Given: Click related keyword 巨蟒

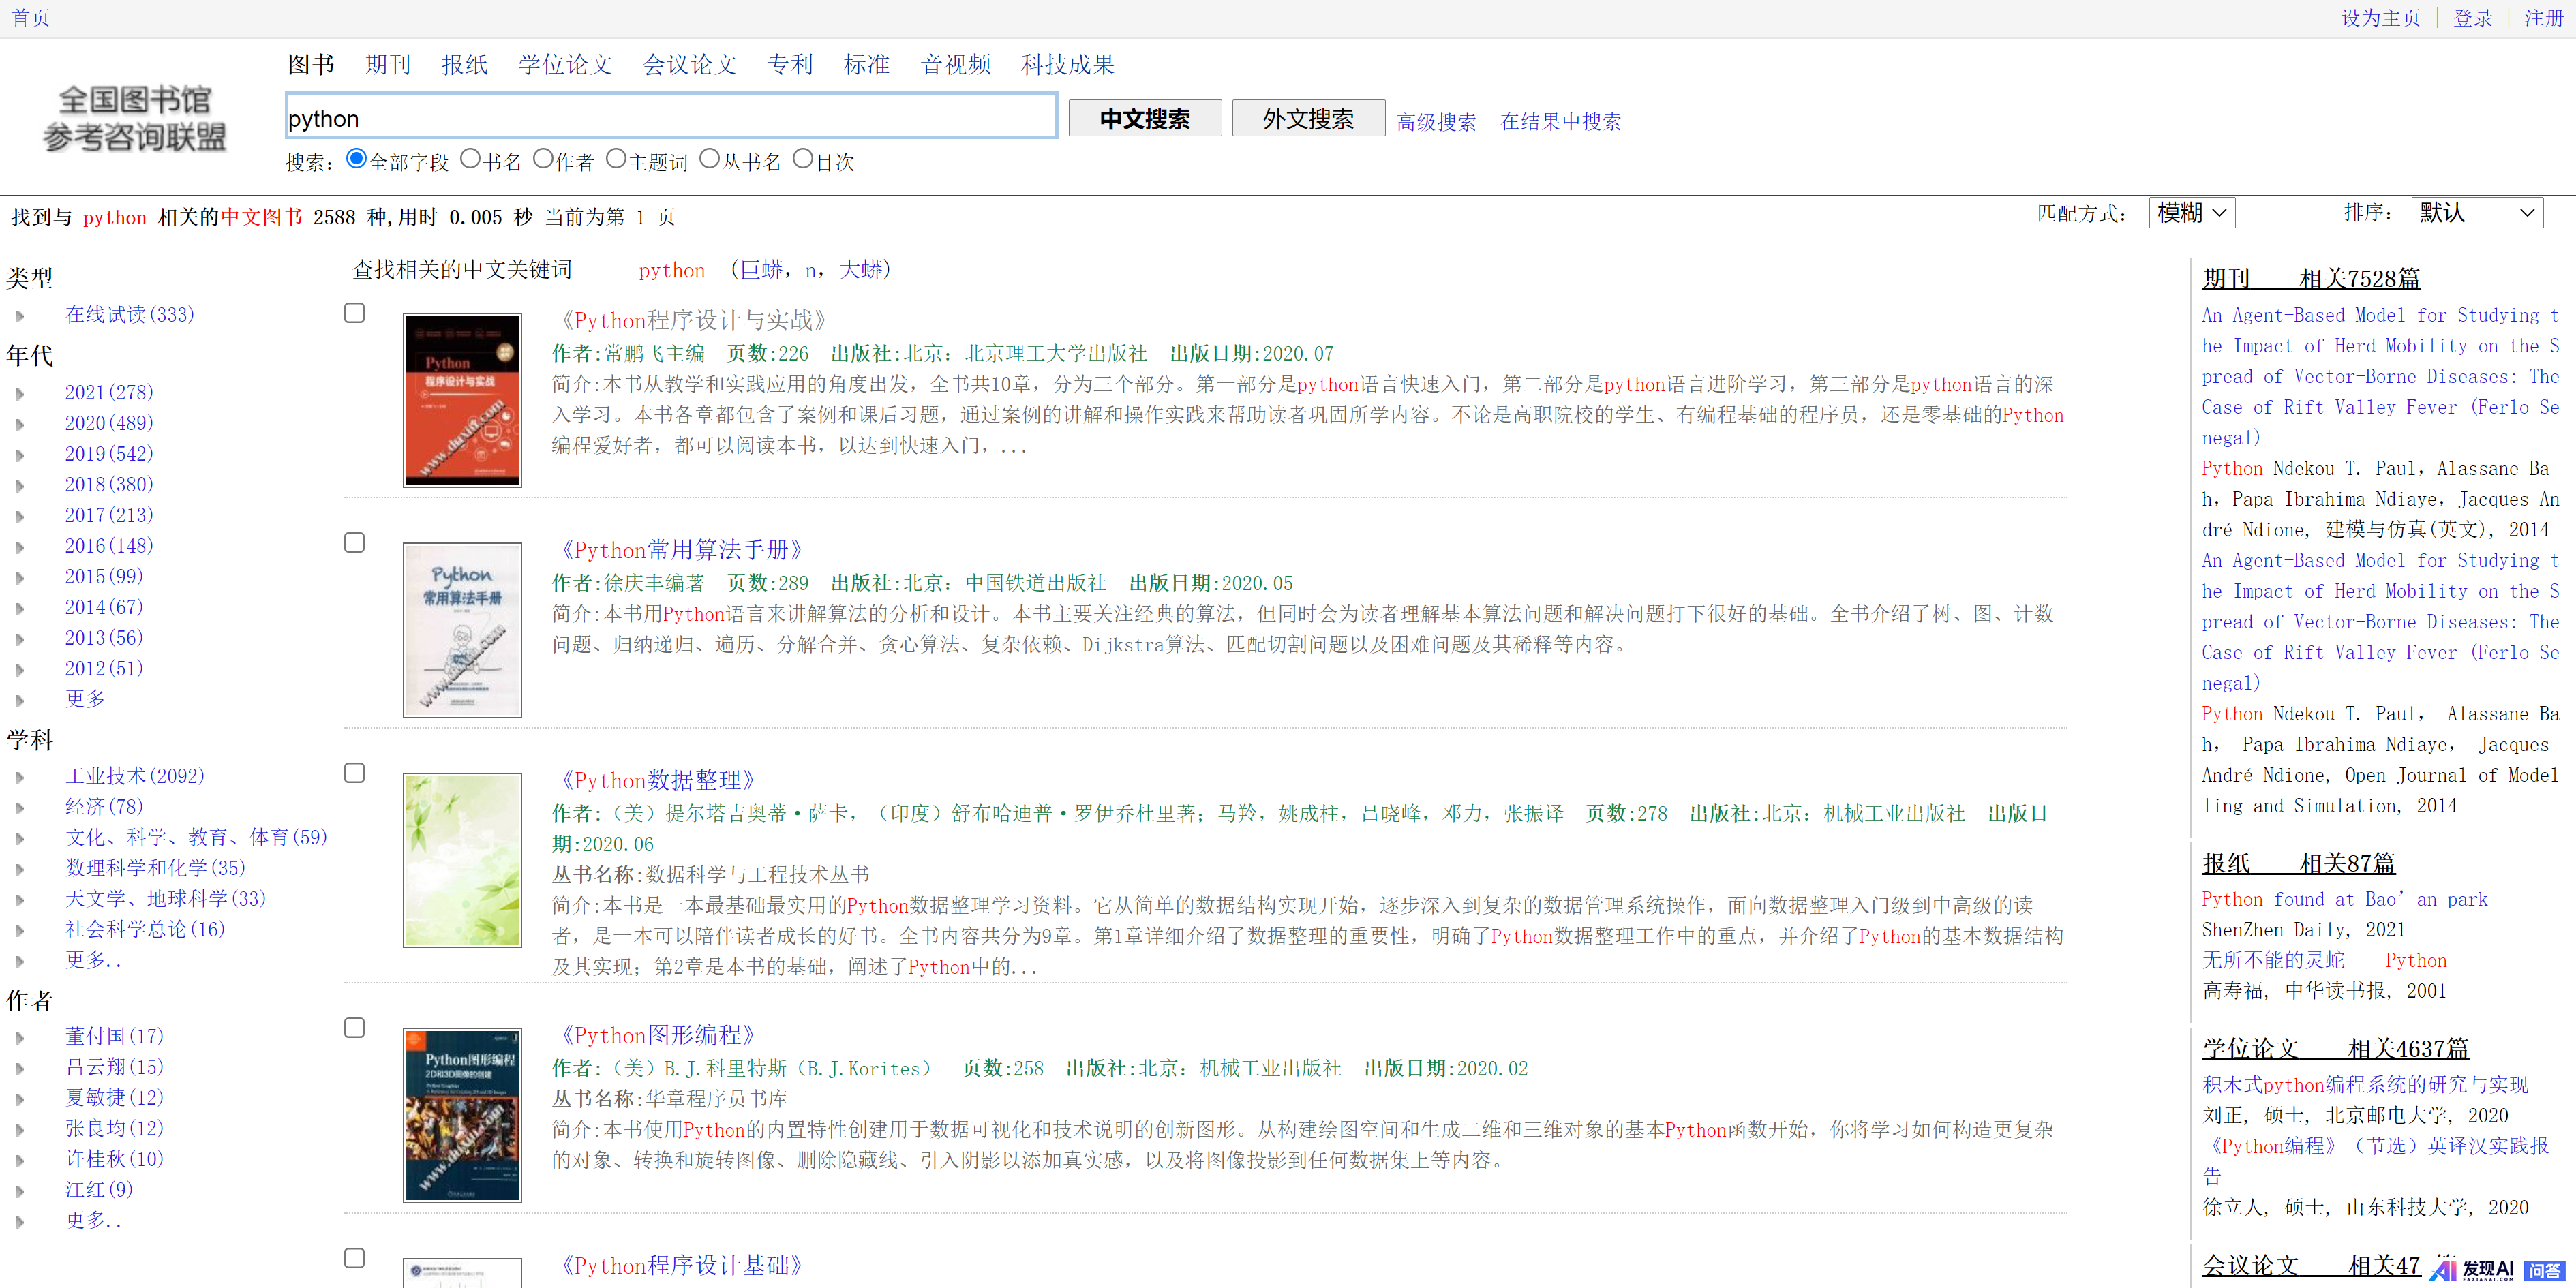Looking at the screenshot, I should [x=761, y=269].
